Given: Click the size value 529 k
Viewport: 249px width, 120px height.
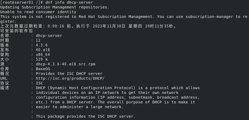Looking at the screenshot, I should (x=41, y=59).
